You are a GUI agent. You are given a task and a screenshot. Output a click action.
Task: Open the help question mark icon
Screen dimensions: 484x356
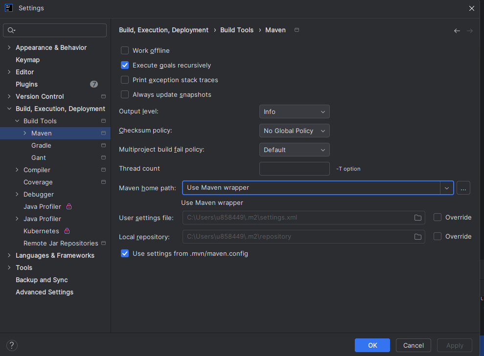point(11,345)
